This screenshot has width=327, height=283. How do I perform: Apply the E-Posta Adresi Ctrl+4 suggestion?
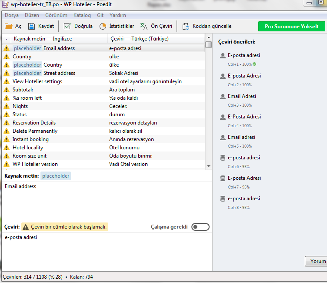(244, 117)
